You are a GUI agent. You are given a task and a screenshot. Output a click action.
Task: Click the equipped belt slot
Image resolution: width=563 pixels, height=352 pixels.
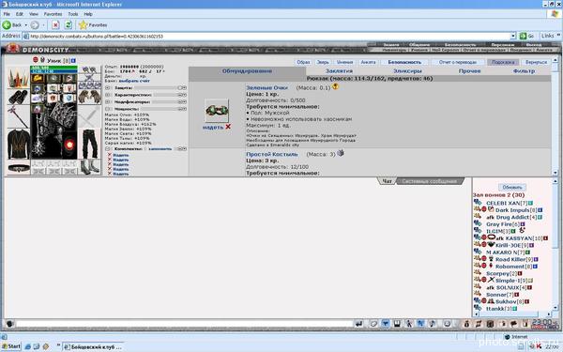pyautogui.click(x=19, y=168)
